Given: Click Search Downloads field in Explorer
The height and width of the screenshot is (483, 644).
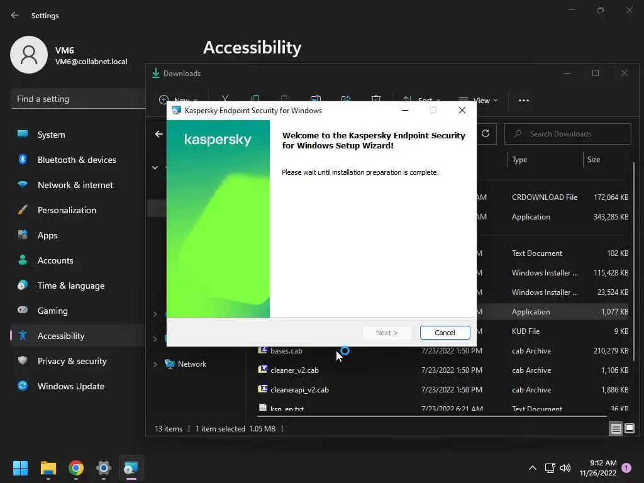Looking at the screenshot, I should [568, 134].
